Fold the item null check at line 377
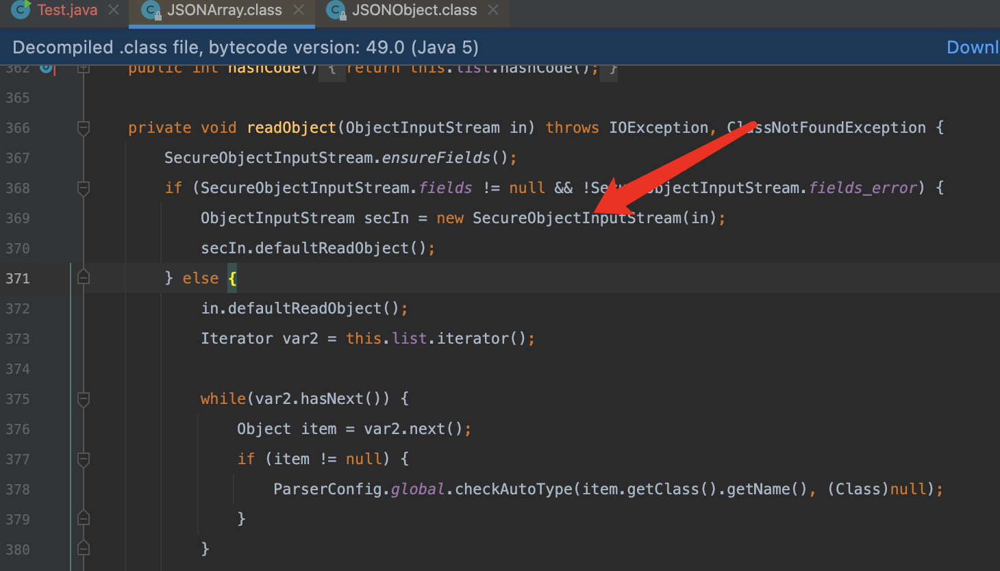This screenshot has width=1000, height=571. (84, 459)
